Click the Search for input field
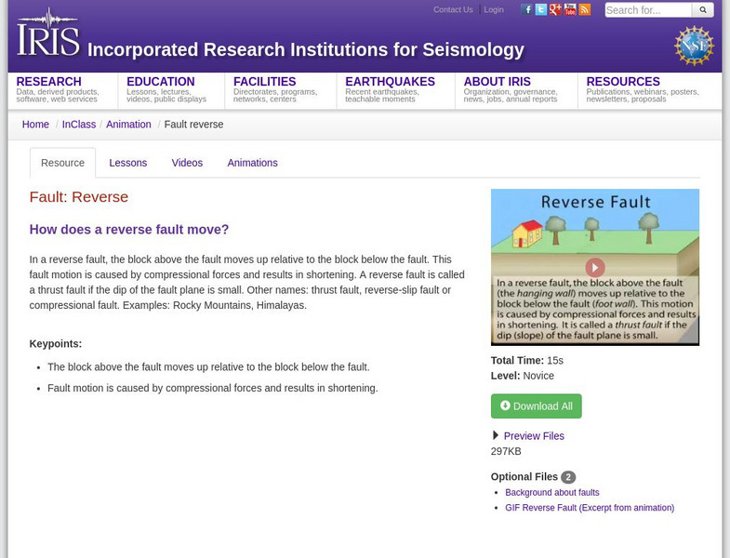 click(648, 10)
